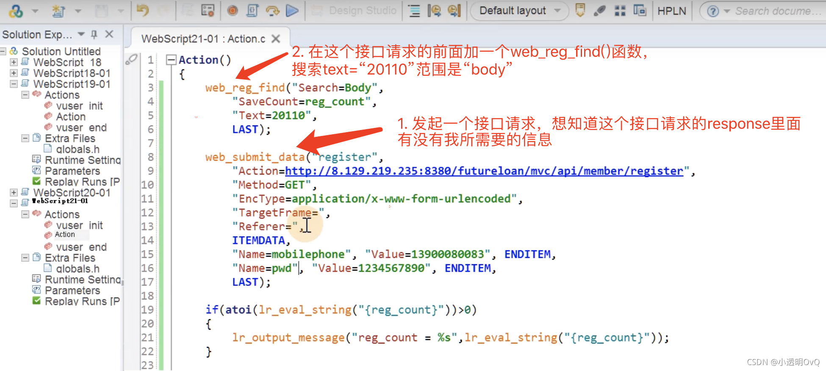The image size is (826, 371).
Task: Collapse the Action() code block fold marker
Action: coord(171,60)
